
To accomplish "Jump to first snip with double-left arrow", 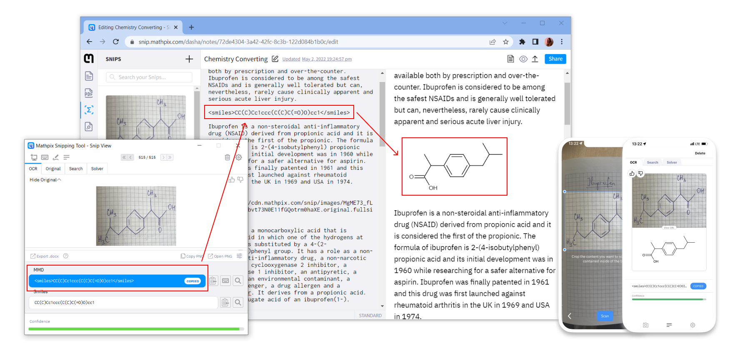I will tap(124, 157).
